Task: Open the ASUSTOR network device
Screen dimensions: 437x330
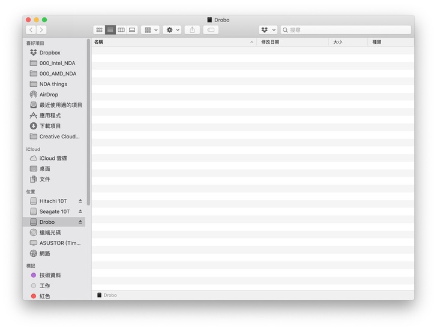Action: (x=54, y=243)
